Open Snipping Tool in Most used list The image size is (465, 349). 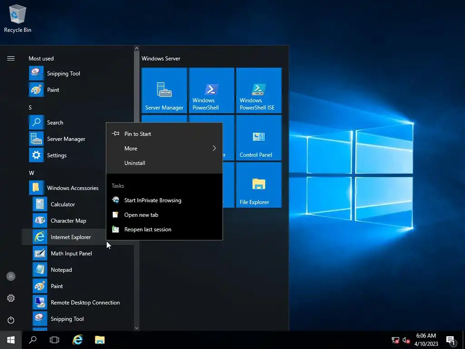(78, 74)
